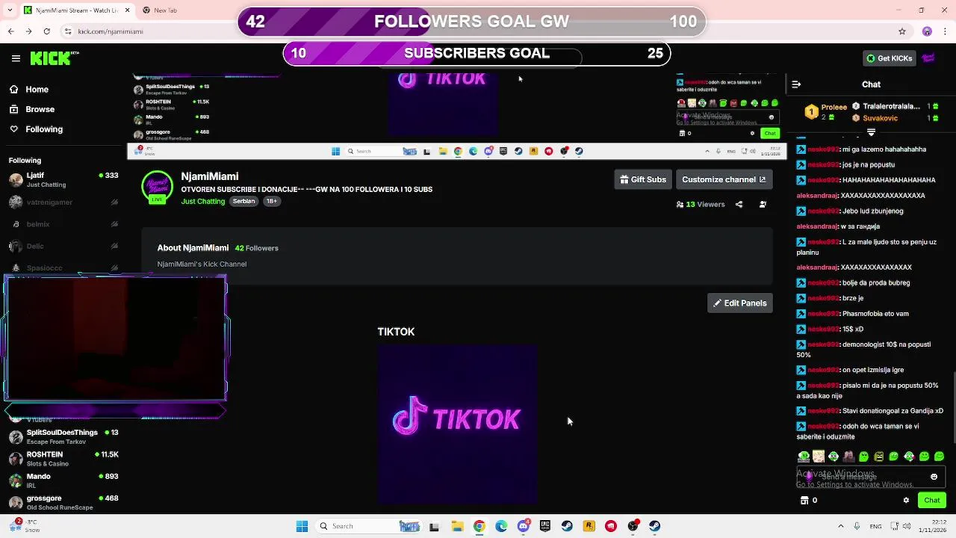Open Discord from taskbar
Screen dimensions: 956x538
click(524, 526)
